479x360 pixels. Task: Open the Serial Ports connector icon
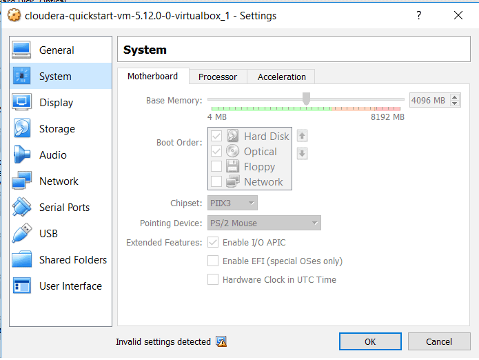coord(21,208)
